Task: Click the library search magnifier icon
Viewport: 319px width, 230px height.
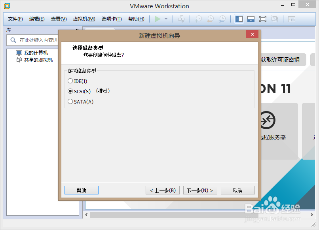Action: (x=13, y=40)
